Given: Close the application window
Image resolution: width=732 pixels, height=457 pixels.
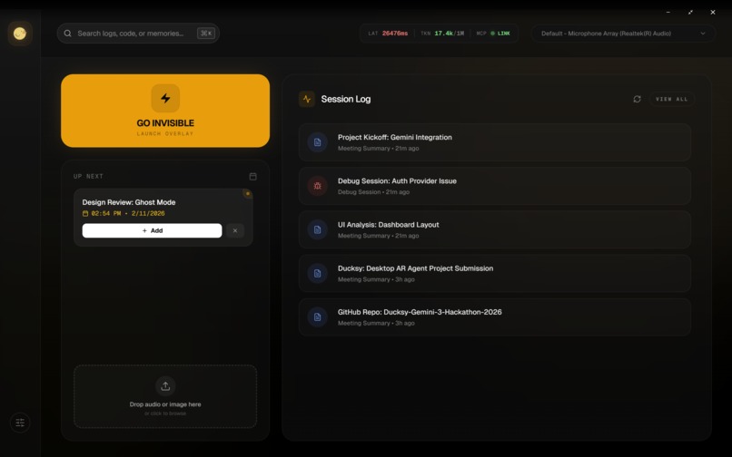Looking at the screenshot, I should click(713, 12).
